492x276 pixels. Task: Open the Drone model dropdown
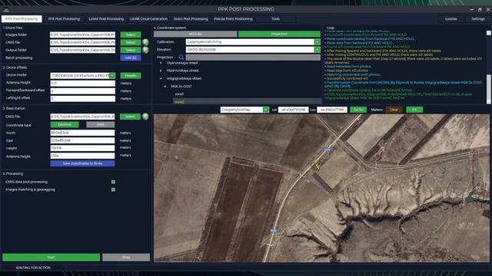112,76
